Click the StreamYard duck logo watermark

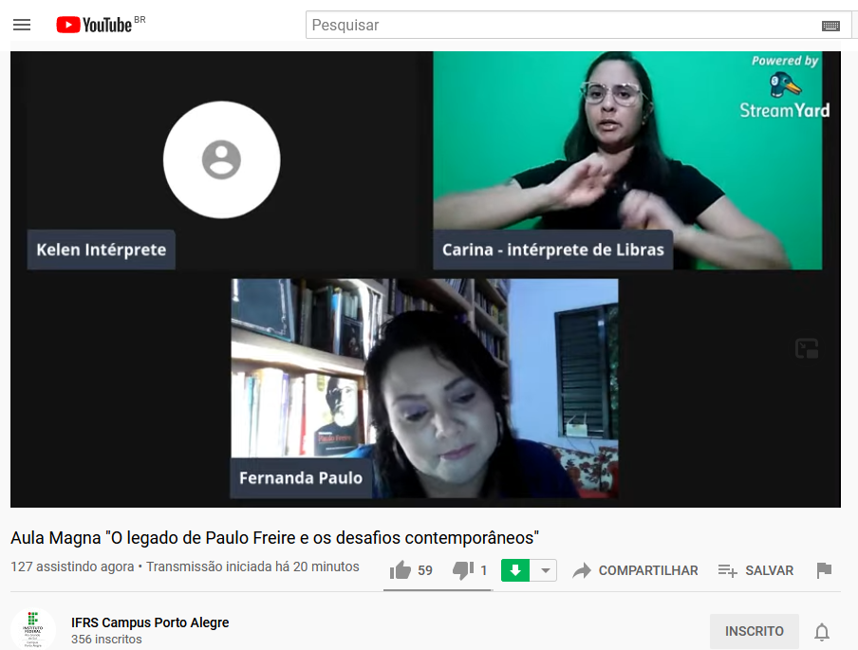click(x=785, y=87)
